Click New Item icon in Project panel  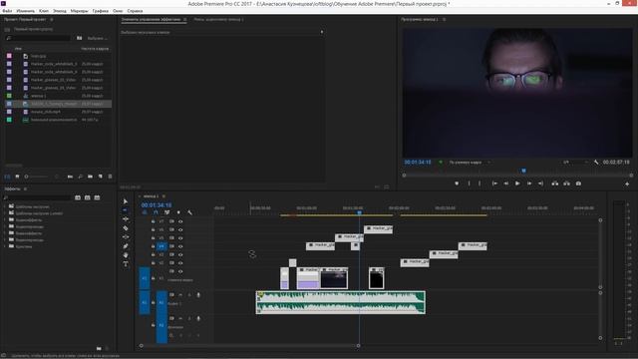[x=100, y=177]
